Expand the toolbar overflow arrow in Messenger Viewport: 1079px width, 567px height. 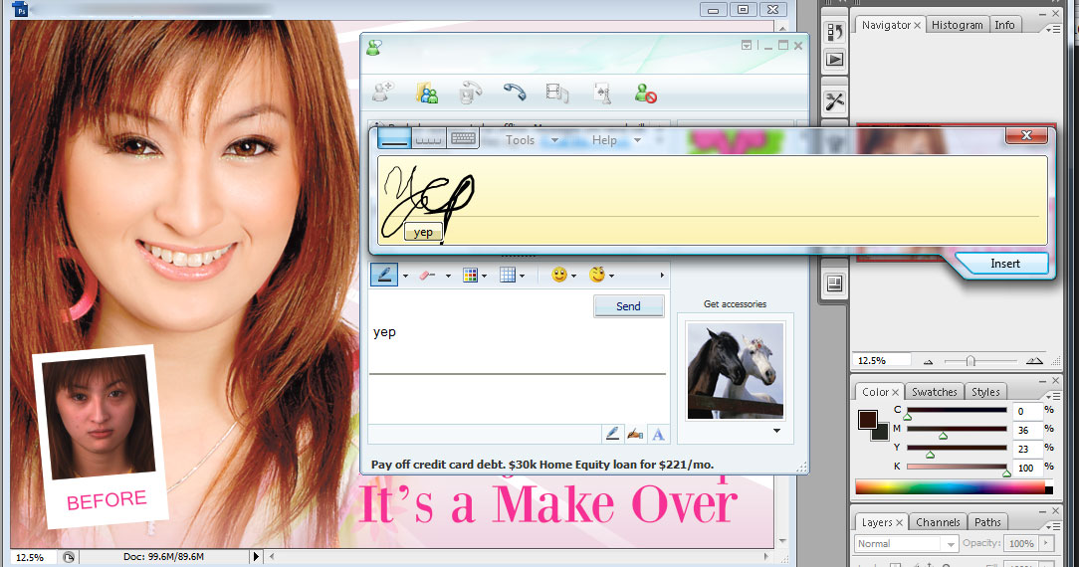tap(662, 275)
